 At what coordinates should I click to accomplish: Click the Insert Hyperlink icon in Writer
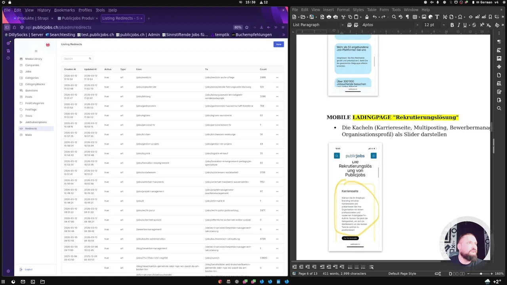[471, 17]
